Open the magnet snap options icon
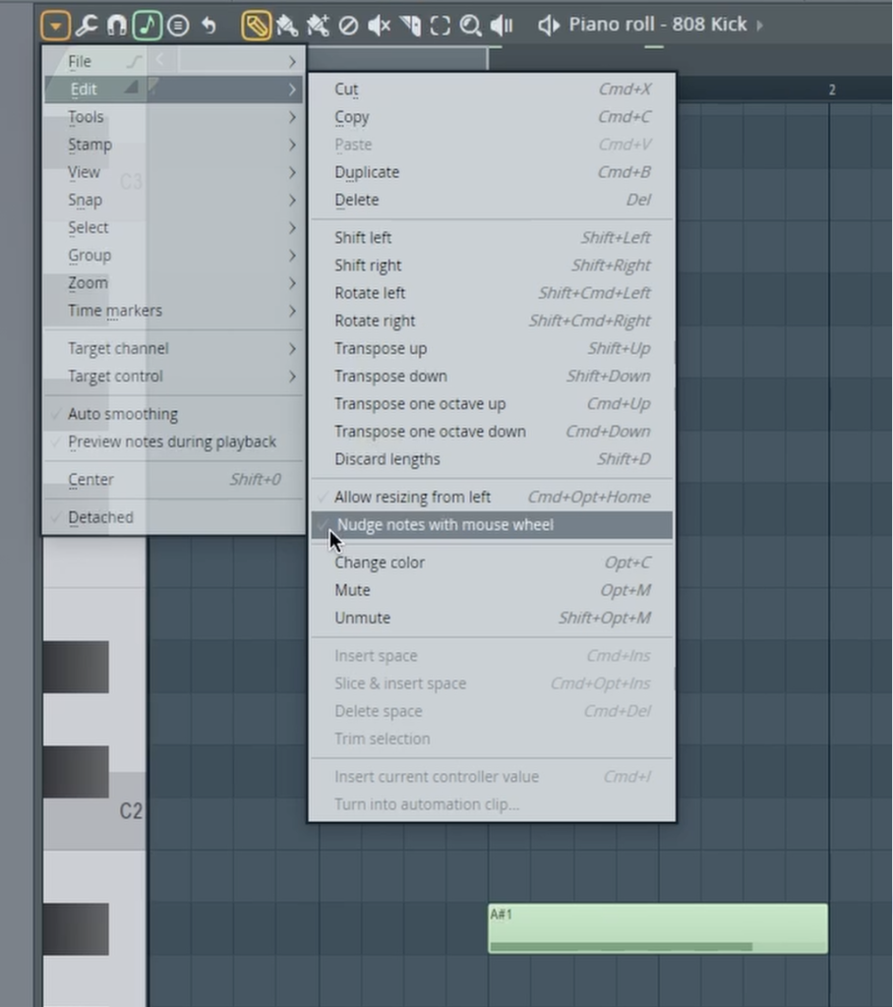Image resolution: width=893 pixels, height=1007 pixels. (117, 25)
